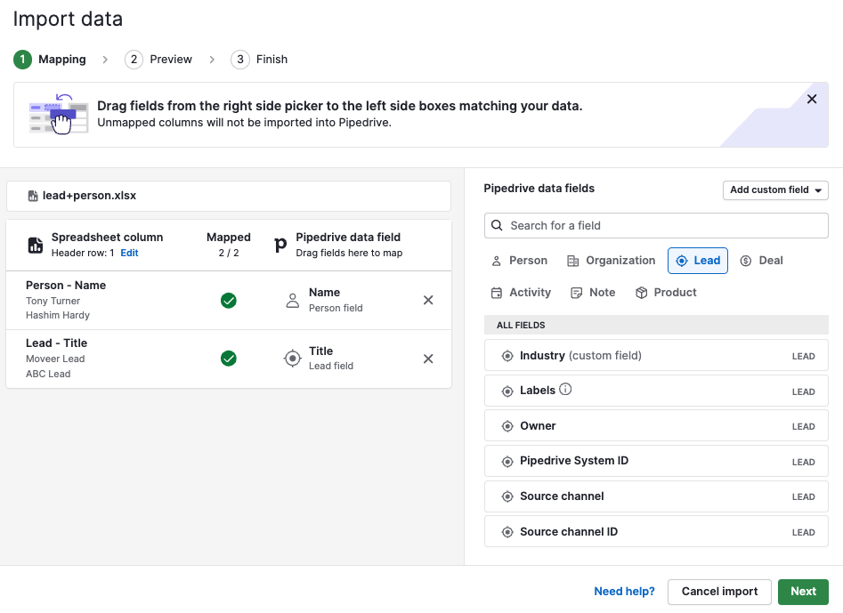Click green checkmark for Person - Name row
The width and height of the screenshot is (843, 613).
point(229,301)
